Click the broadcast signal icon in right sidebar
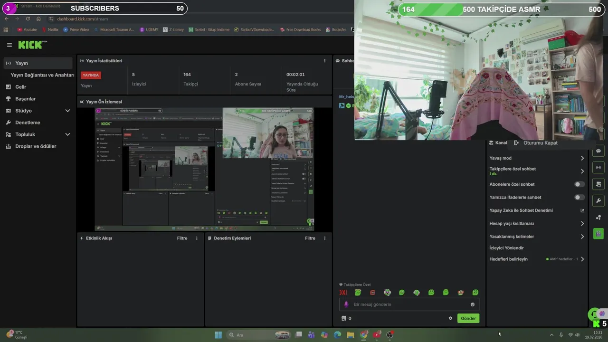The height and width of the screenshot is (342, 608). point(598,168)
